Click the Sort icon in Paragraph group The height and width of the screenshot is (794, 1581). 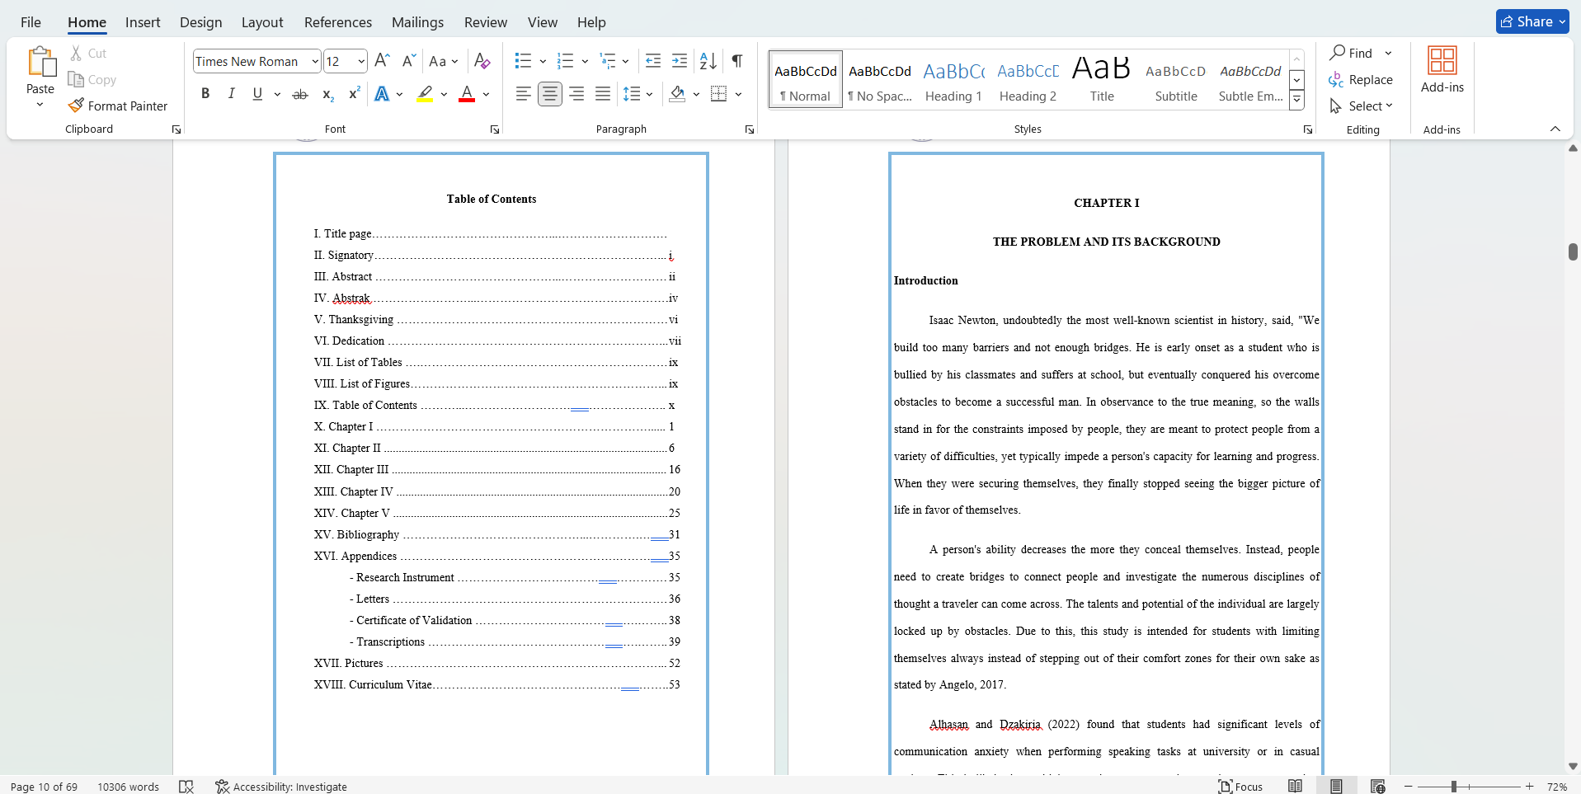[708, 61]
